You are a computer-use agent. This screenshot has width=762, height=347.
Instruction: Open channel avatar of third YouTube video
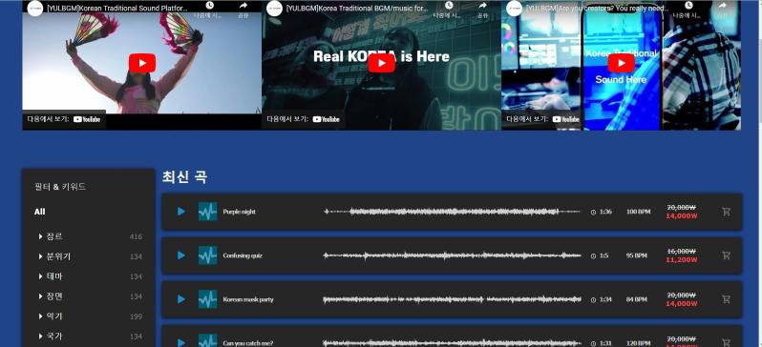coord(514,9)
